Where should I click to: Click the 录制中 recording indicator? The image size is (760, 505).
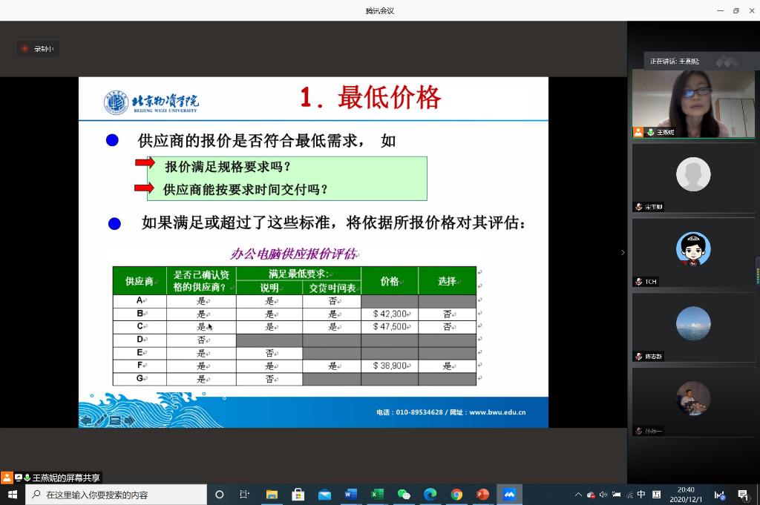(x=38, y=49)
